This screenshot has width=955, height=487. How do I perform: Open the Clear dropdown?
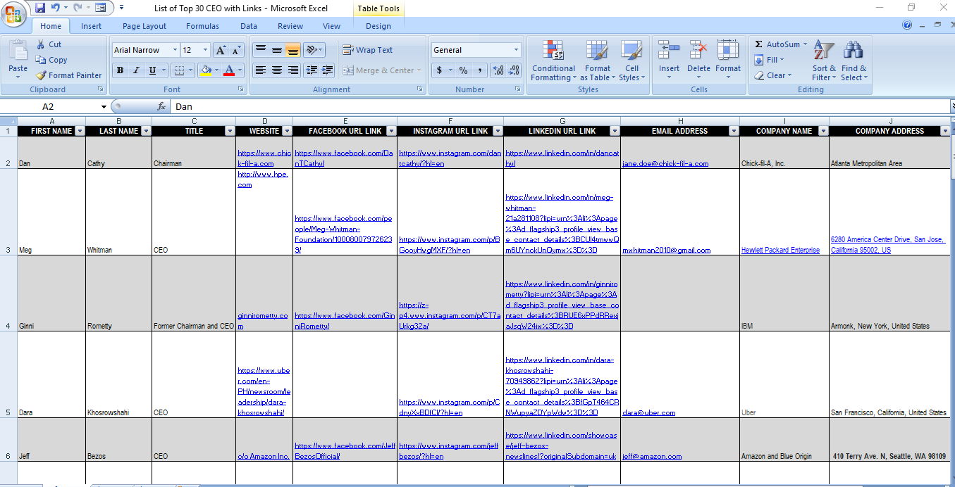(773, 75)
